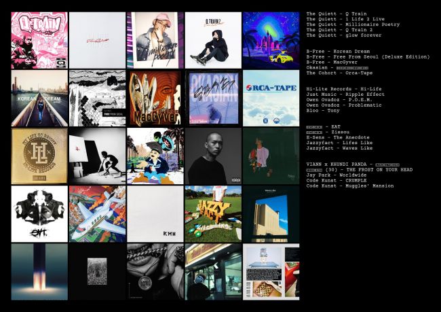Click the 'VIANN x KHUNDI PANDA' entry
Screen dimensions: 441x312
(x=353, y=164)
